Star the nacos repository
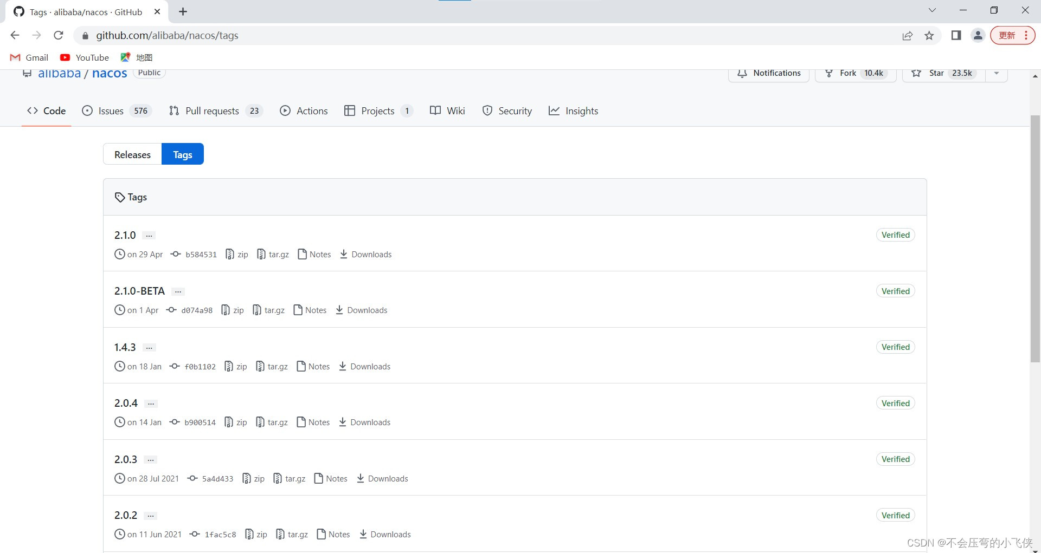Image resolution: width=1041 pixels, height=553 pixels. point(944,74)
